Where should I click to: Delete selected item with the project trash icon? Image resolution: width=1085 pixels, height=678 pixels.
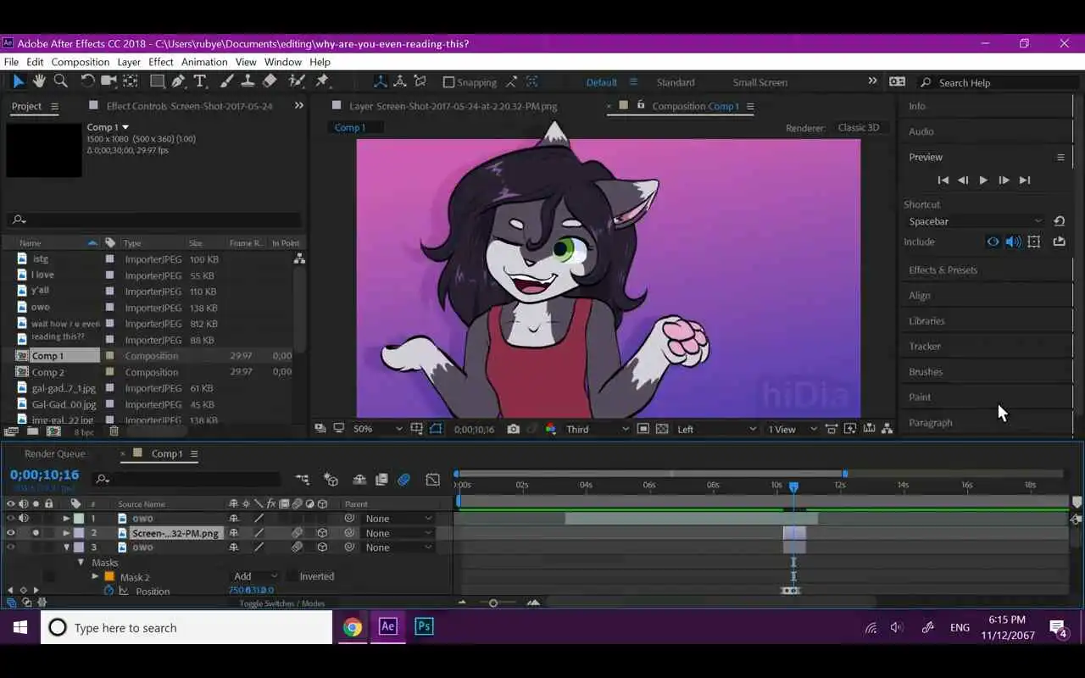[x=114, y=431]
